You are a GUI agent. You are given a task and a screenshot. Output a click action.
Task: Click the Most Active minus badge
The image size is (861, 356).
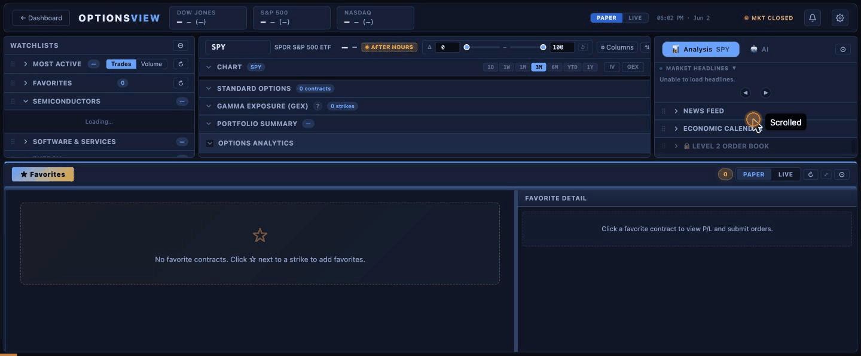(93, 64)
